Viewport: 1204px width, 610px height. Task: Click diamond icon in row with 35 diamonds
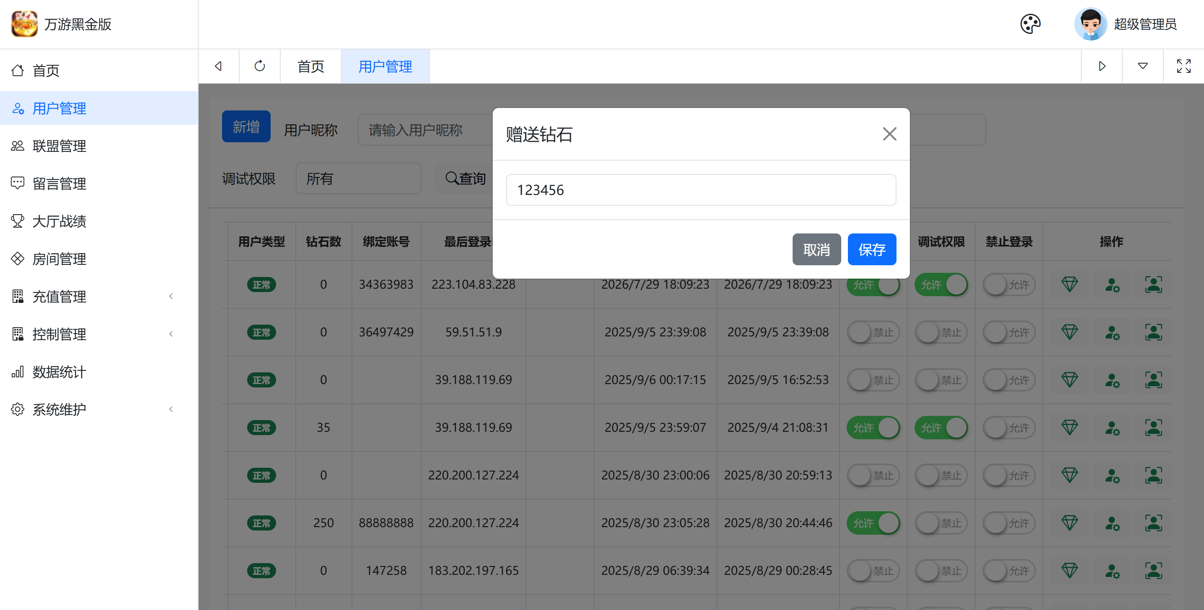click(x=1070, y=428)
